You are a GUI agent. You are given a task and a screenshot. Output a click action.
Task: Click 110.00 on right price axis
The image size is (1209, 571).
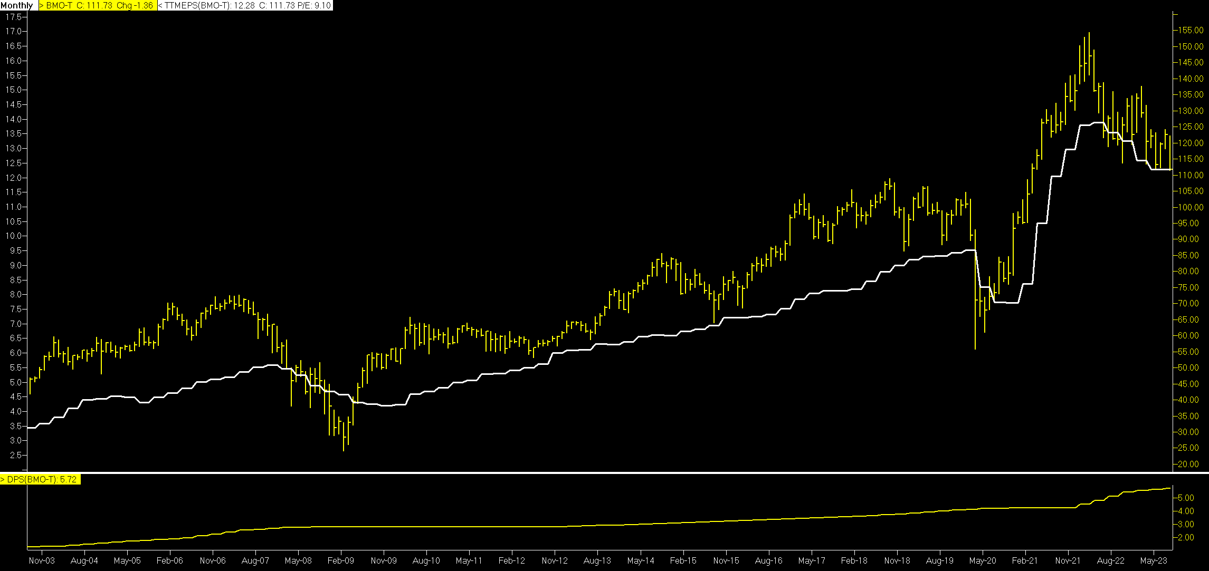coord(1190,175)
